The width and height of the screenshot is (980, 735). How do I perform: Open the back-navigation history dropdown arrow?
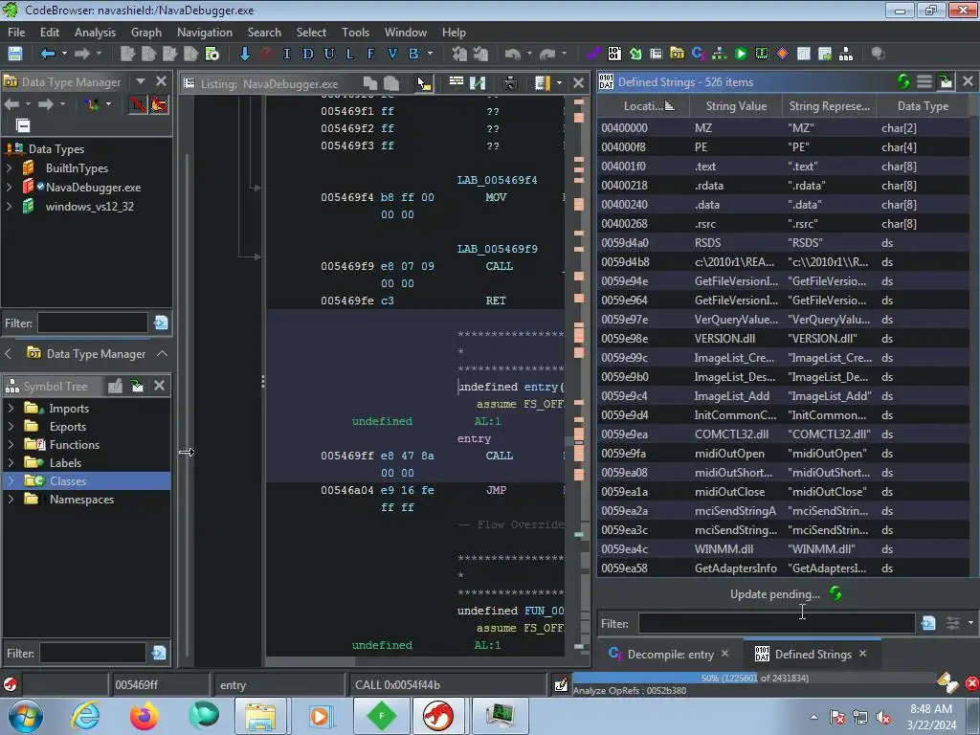click(64, 54)
